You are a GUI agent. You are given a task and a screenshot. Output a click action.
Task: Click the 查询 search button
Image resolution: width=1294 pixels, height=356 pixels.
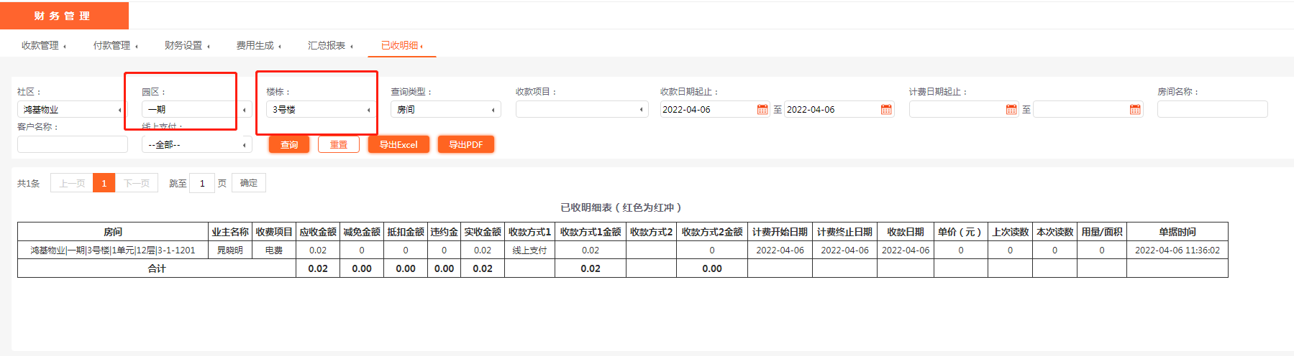(x=289, y=145)
